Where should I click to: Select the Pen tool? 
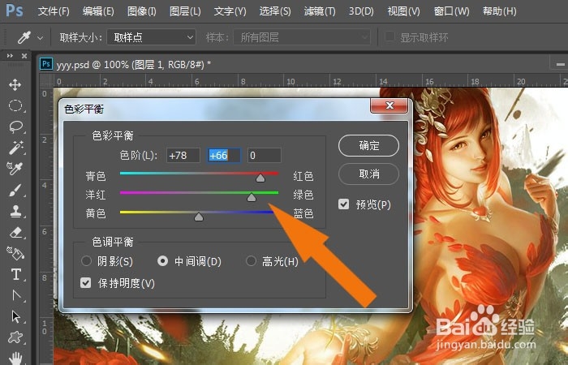pos(16,295)
